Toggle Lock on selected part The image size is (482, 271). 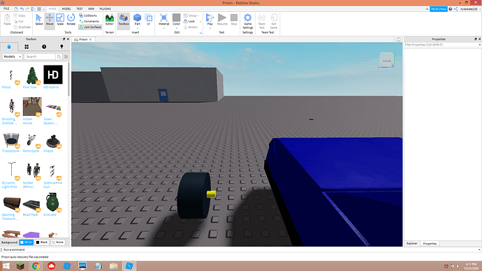189,21
